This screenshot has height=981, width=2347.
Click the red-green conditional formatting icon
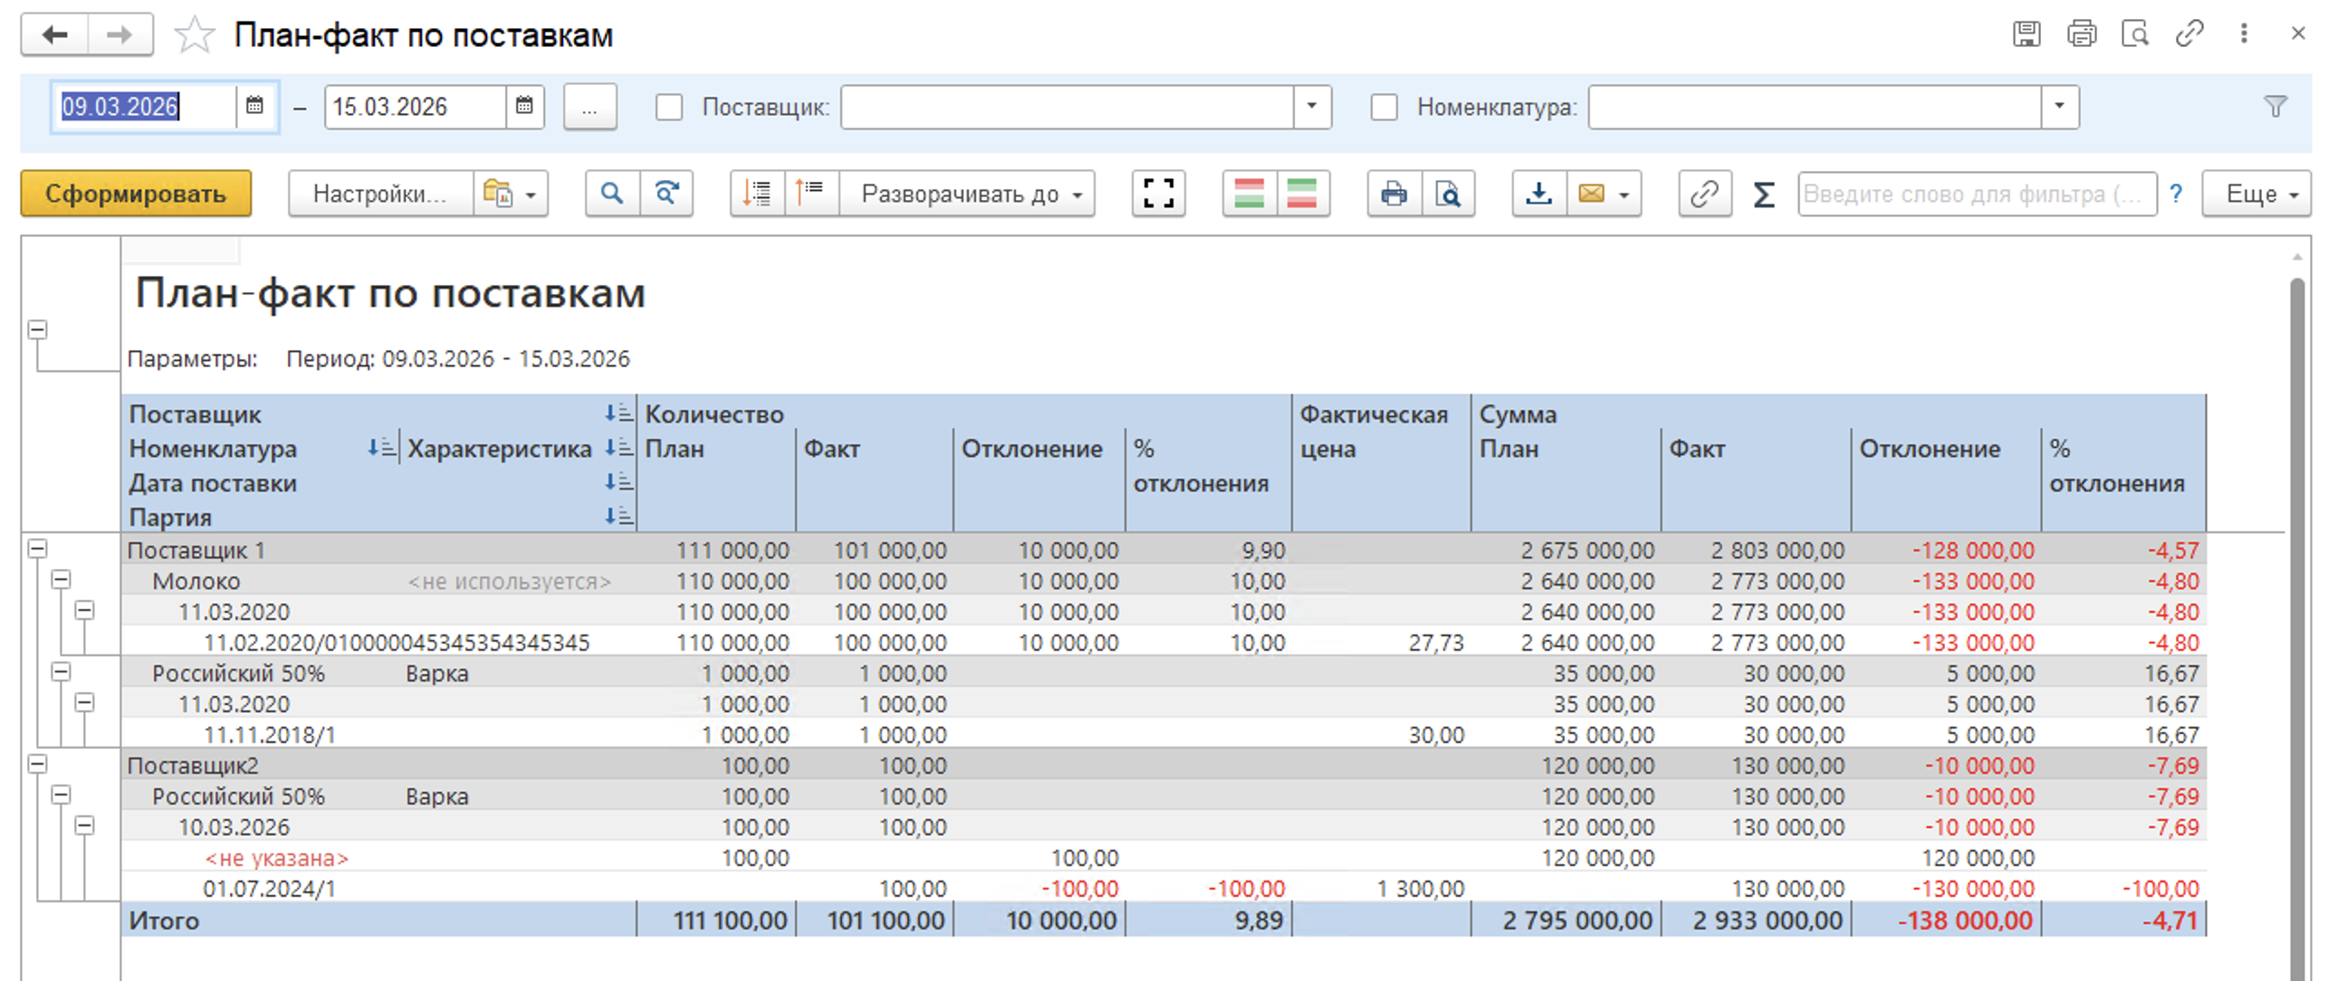(1249, 193)
